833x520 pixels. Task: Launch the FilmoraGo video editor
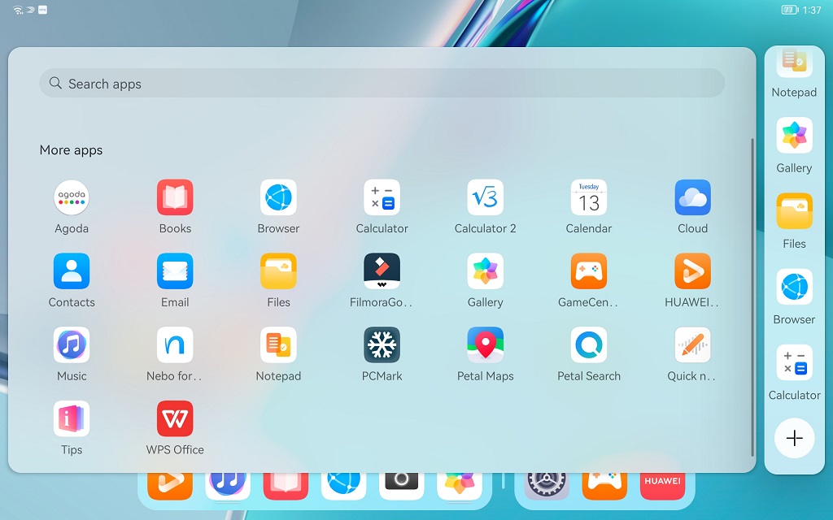382,271
